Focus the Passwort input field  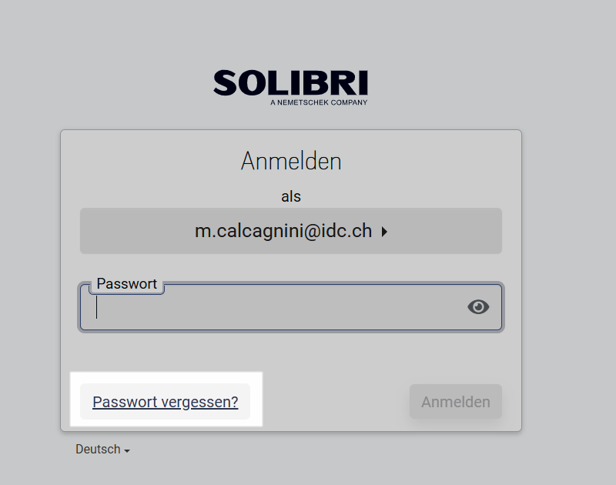[x=291, y=307]
